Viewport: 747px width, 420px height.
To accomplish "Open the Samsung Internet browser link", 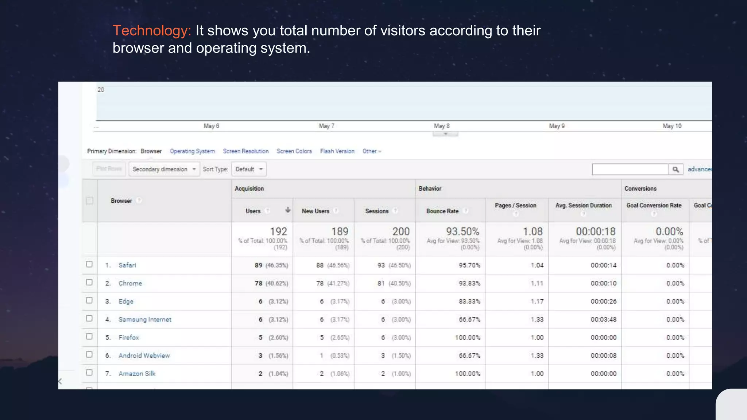I will pos(145,319).
